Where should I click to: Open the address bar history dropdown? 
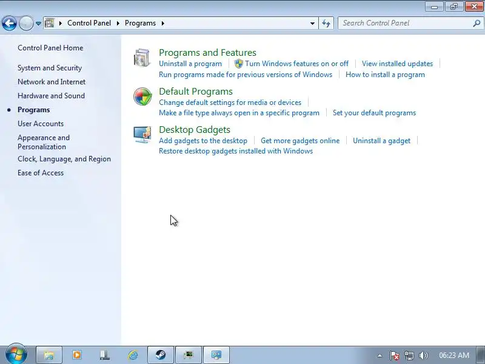tap(312, 23)
